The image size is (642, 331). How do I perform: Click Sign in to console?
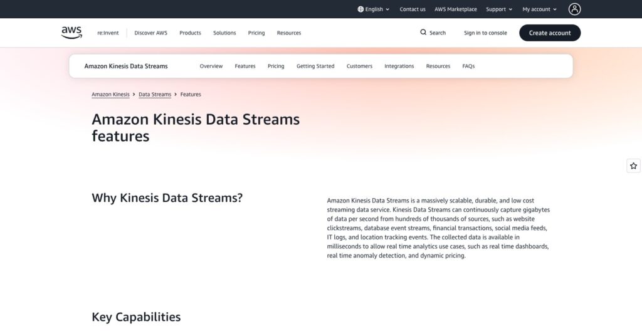tap(485, 33)
